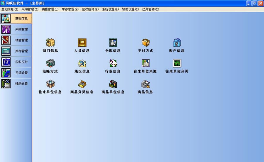This screenshot has width=264, height=162.
Task: Open the 往来单位分类 icon
Action: pyautogui.click(x=177, y=63)
